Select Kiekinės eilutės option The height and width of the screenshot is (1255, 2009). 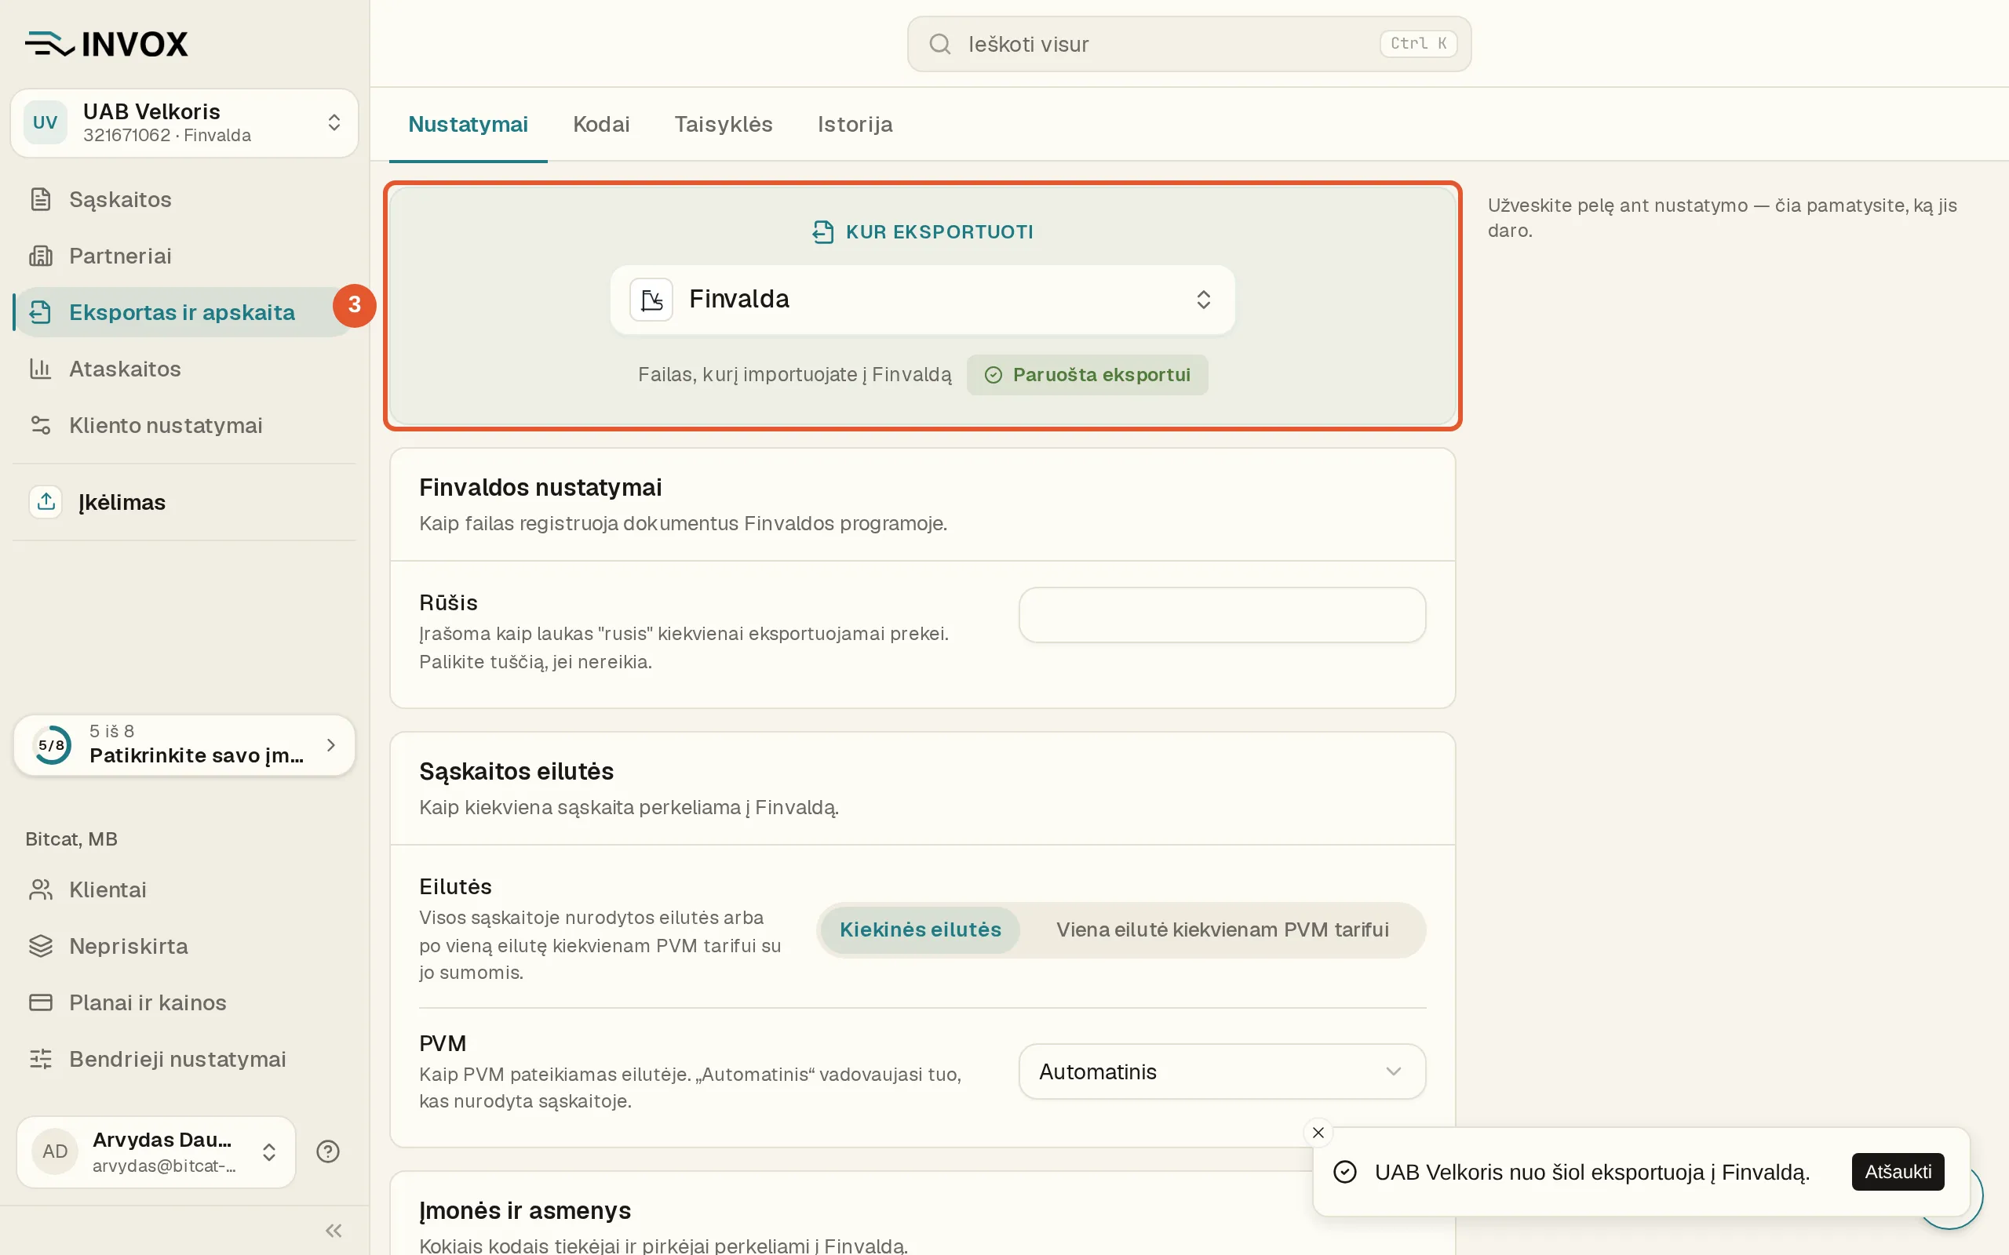coord(920,929)
